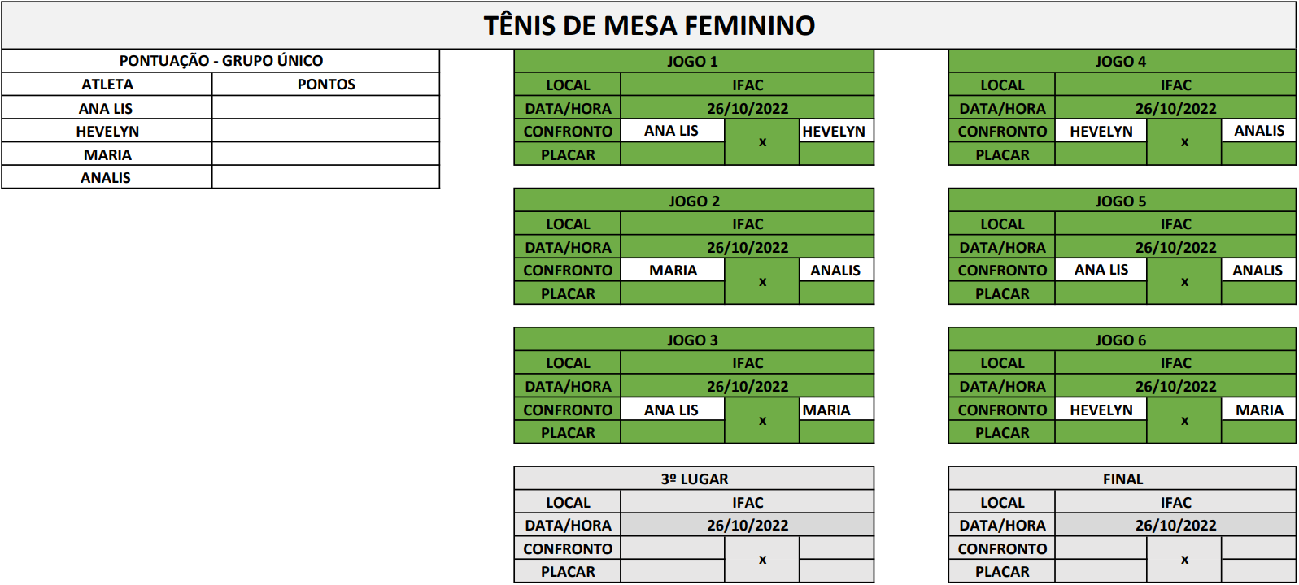Click the IFAC local cell in JOGO 4
Screen dimensions: 1299x585
pyautogui.click(x=1175, y=84)
